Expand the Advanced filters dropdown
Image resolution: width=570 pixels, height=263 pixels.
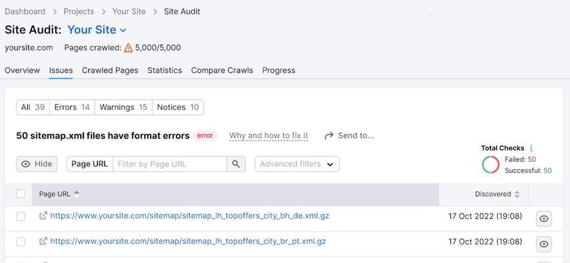pos(297,164)
